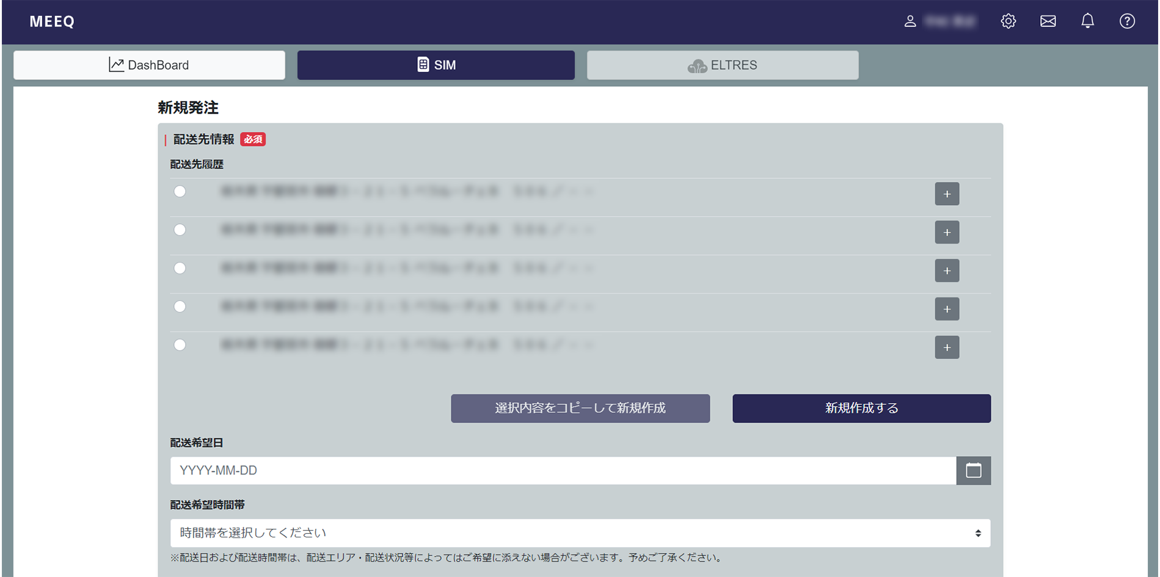This screenshot has height=577, width=1160.
Task: Select the last 配送先履歴 entry's radio button
Action: 180,344
